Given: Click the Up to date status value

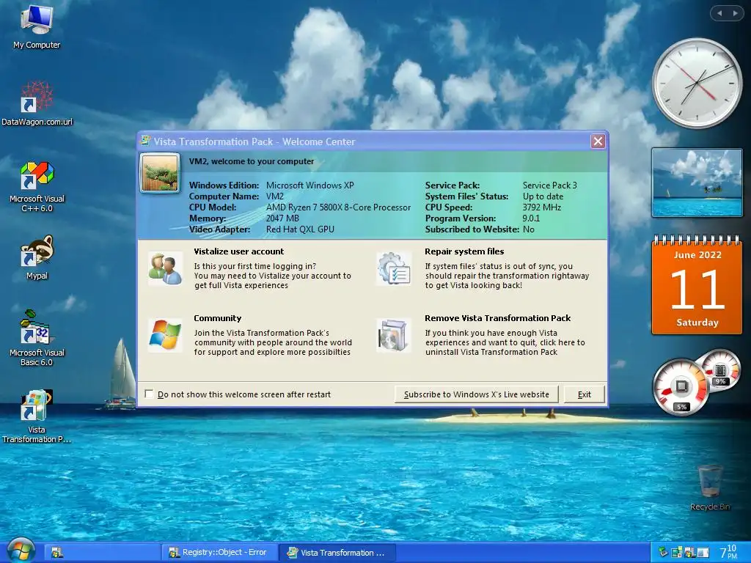Looking at the screenshot, I should tap(543, 196).
